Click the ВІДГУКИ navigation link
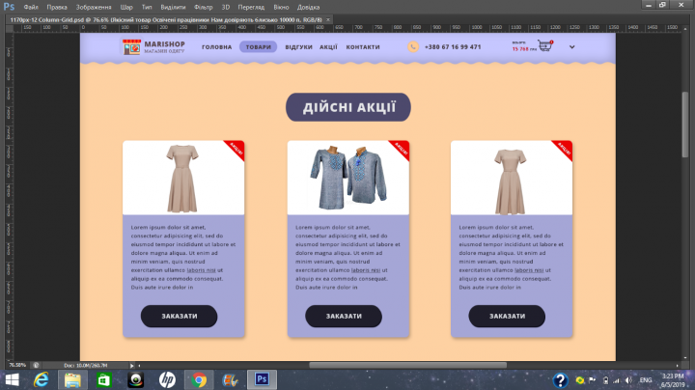The image size is (695, 390). coord(298,47)
